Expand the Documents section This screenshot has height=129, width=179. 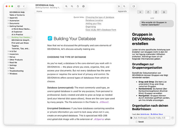8,23
